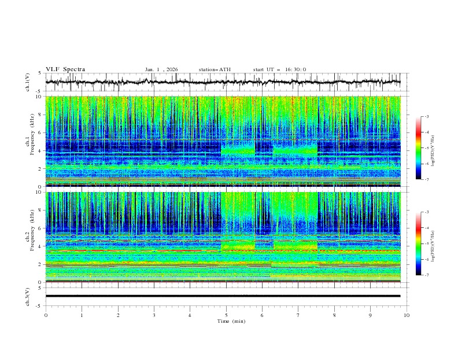
Task: Click the ch.2 color scale "log(PSD)(V²/Hz)" label
Action: [x=433, y=246]
